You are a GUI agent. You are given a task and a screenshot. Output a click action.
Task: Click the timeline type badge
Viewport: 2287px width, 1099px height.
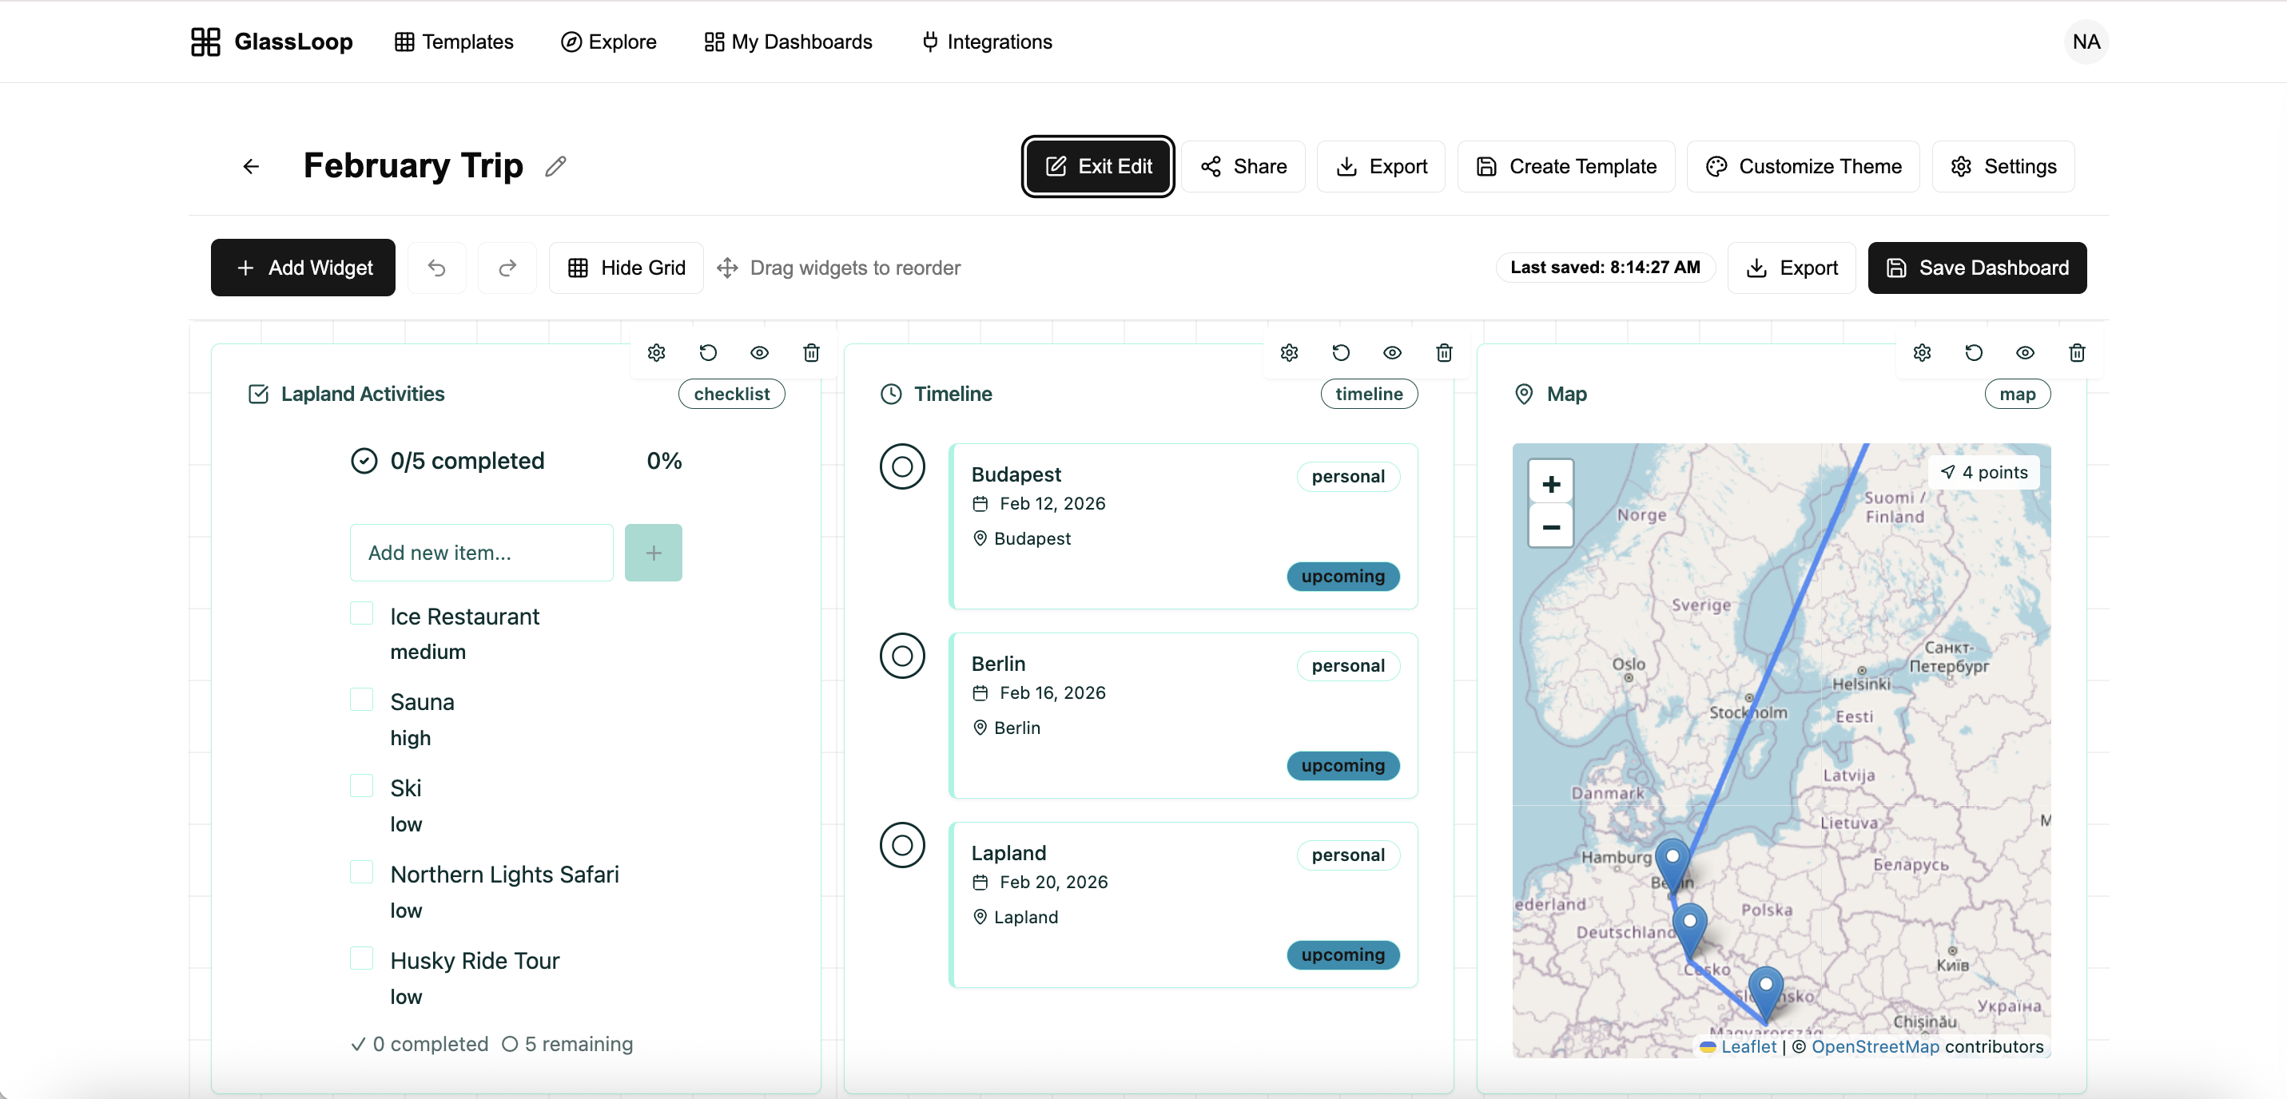pos(1369,394)
